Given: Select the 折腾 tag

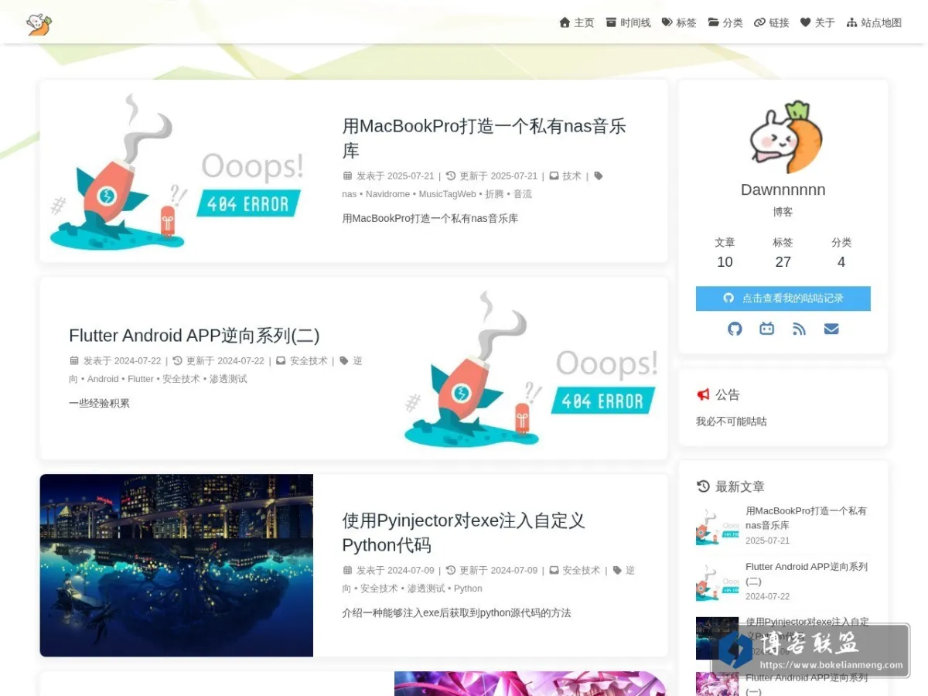Looking at the screenshot, I should pyautogui.click(x=494, y=194).
